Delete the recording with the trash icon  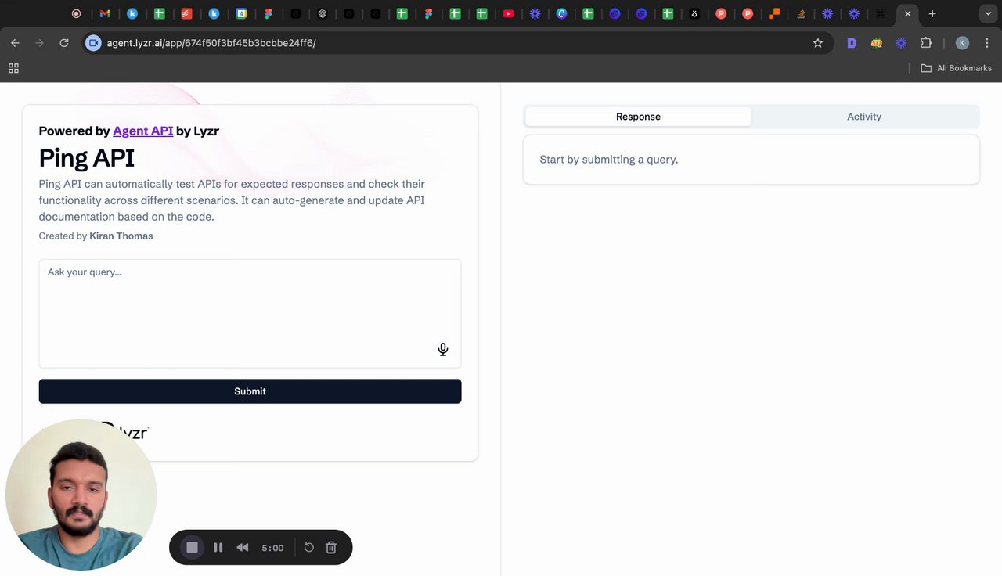coord(331,547)
